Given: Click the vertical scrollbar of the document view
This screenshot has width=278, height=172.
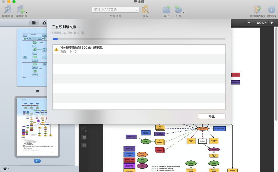Looking at the screenshot, I should pyautogui.click(x=276, y=74).
